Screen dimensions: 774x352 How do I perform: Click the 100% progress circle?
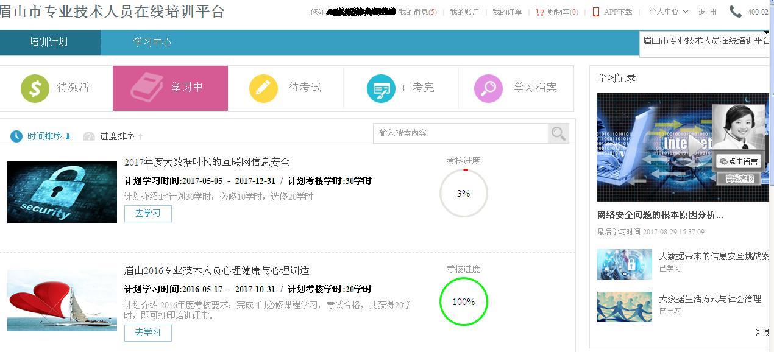tap(463, 302)
